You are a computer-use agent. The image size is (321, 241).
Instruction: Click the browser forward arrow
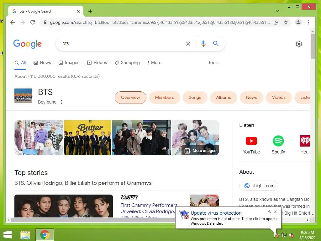[23, 22]
